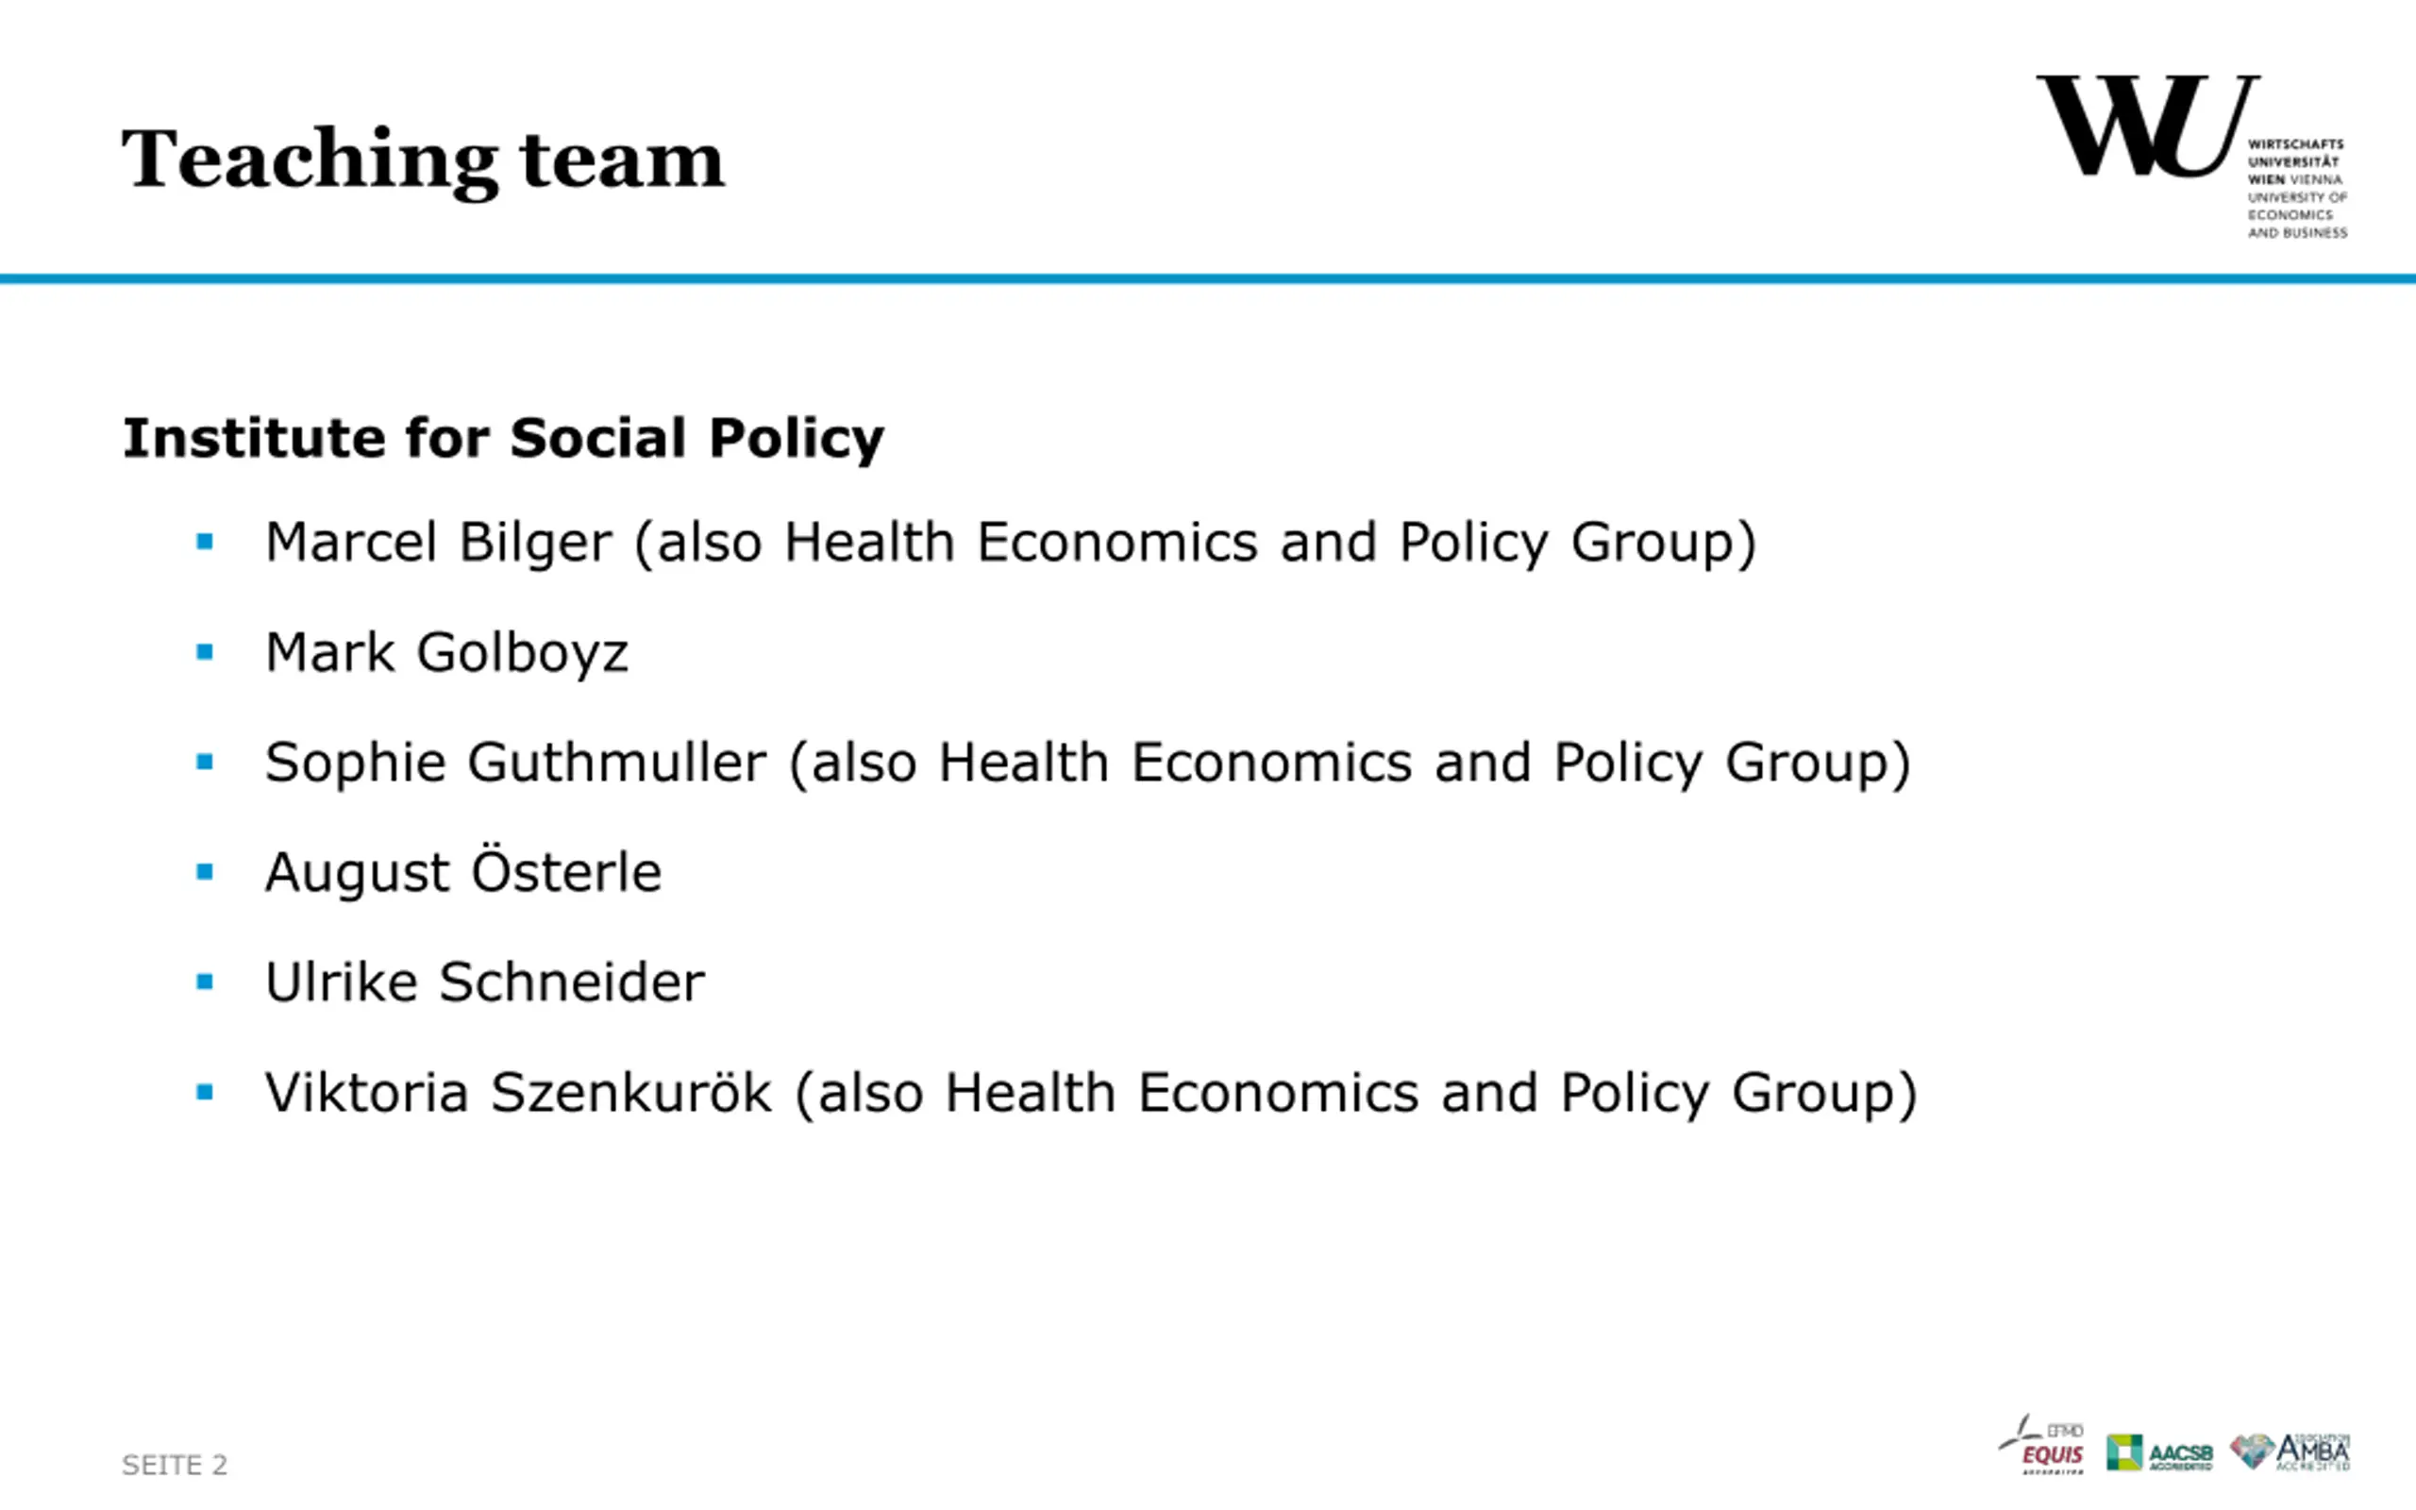Click the blue horizontal divider line
The image size is (2416, 1510).
point(1208,278)
